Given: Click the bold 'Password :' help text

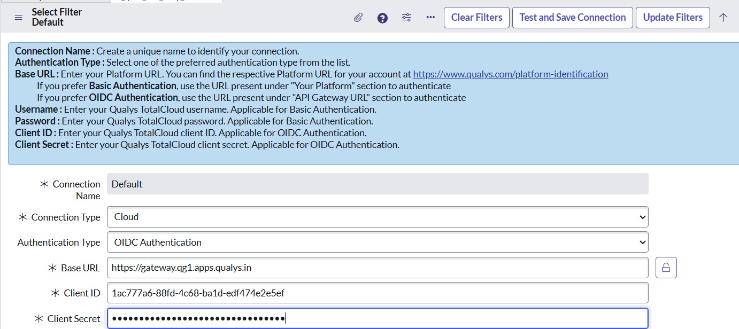Looking at the screenshot, I should tap(37, 121).
